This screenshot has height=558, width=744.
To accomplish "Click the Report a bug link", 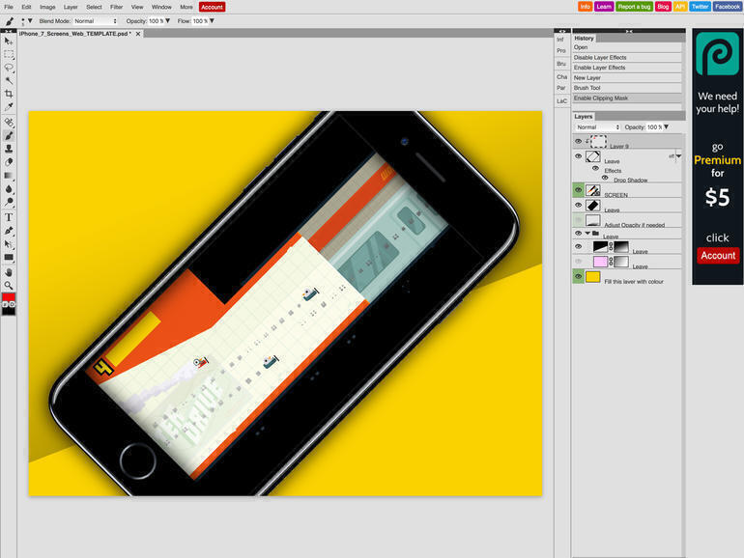I will 634,7.
